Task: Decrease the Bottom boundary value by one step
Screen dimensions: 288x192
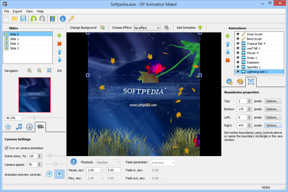Action: click(249, 111)
